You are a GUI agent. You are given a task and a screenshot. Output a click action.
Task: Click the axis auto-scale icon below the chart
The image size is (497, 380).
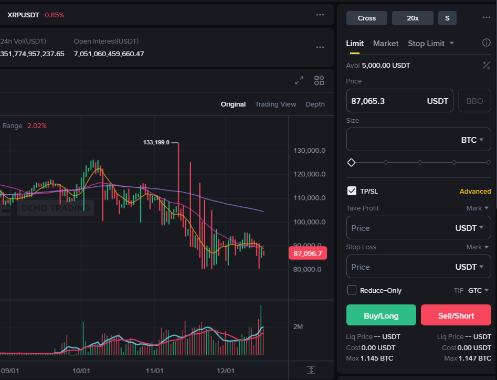click(311, 370)
